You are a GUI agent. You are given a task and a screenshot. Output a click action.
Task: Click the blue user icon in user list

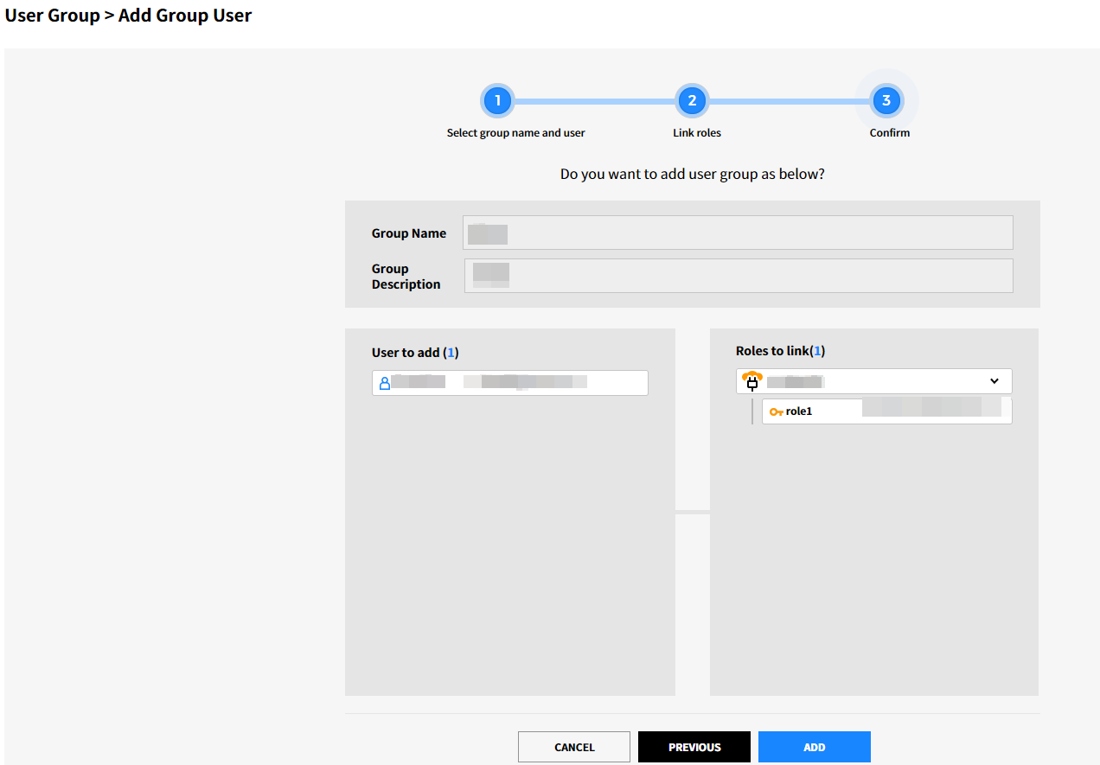point(385,383)
